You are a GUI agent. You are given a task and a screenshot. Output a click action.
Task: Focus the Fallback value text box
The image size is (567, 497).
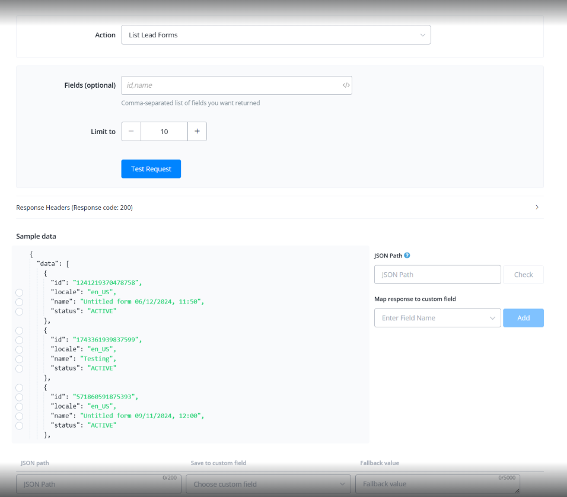[x=437, y=484]
